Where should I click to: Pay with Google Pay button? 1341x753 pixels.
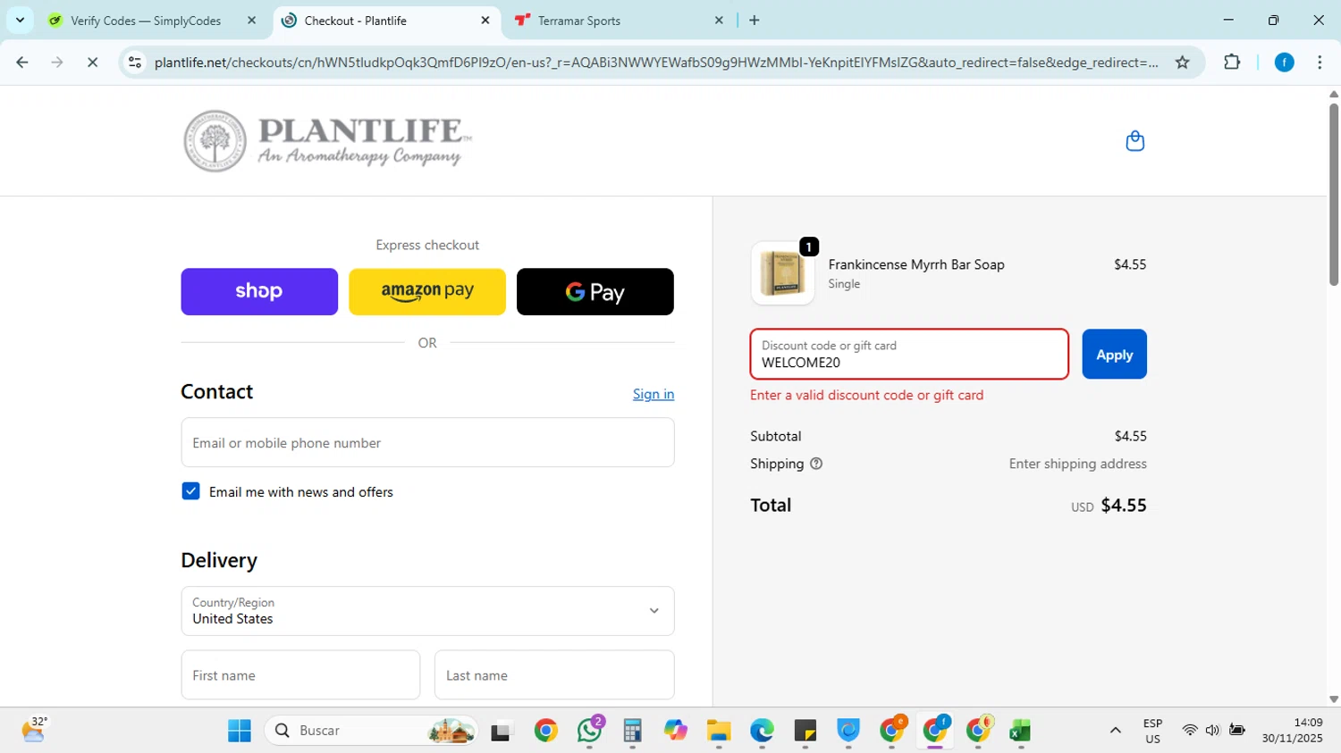click(595, 291)
